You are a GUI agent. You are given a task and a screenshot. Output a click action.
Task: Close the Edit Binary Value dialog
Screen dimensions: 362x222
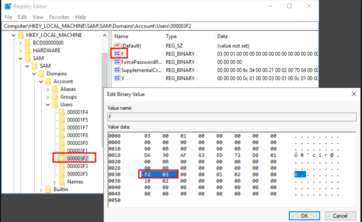click(354, 94)
